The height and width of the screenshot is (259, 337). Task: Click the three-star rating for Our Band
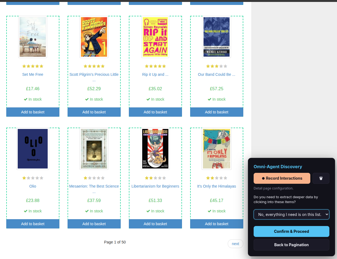[217, 66]
